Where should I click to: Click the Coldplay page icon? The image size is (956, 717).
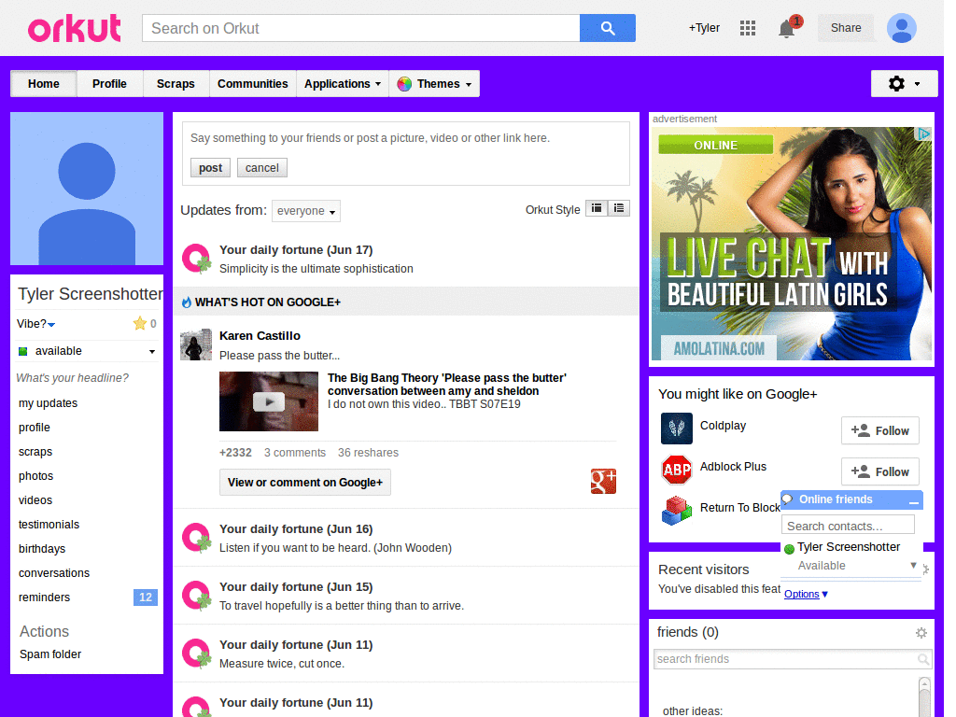pos(676,428)
